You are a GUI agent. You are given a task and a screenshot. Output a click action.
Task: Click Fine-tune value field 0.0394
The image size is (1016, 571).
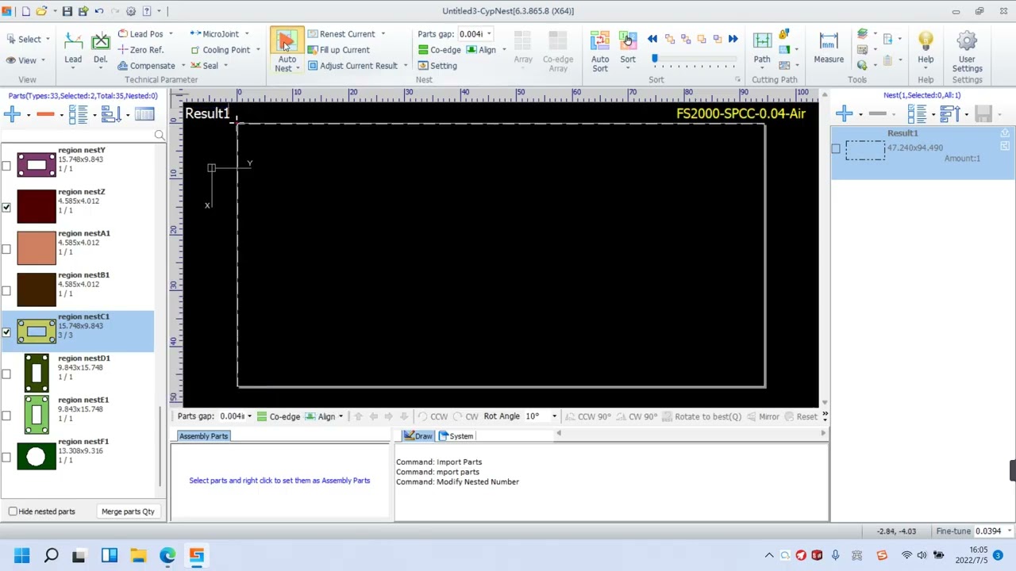(988, 531)
